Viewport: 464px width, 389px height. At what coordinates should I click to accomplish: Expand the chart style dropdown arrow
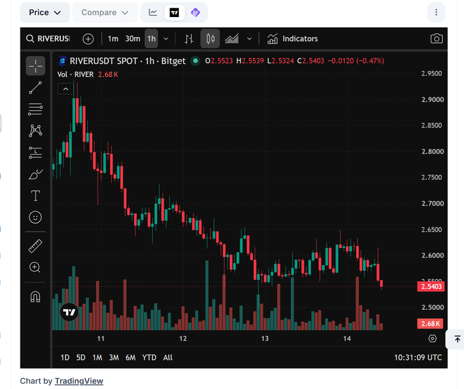tap(250, 39)
